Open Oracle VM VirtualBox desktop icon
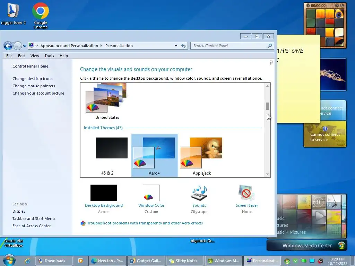Image resolution: width=355 pixels, height=266 pixels. [14, 243]
